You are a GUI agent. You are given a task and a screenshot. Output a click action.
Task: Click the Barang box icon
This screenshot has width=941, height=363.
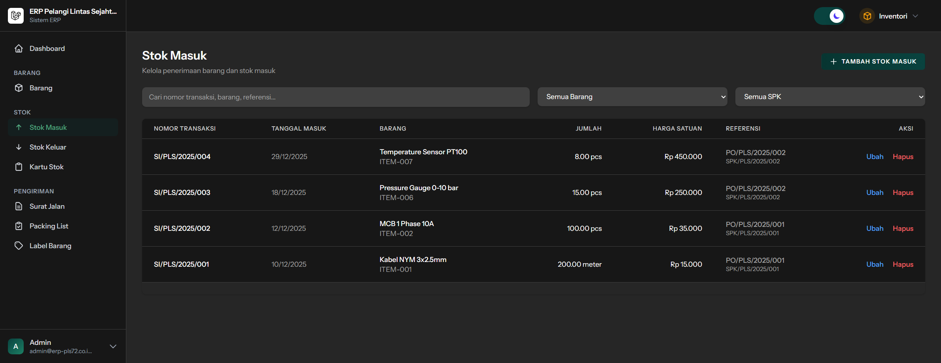click(x=19, y=88)
